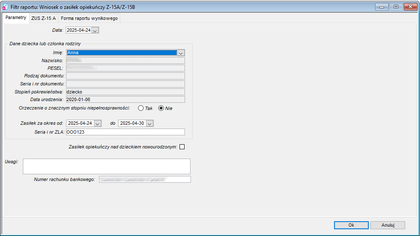The width and height of the screenshot is (420, 236).
Task: Click the 'Orzeczenie o znacznym stopniu niepełnosprawności' label
Action: (x=74, y=108)
